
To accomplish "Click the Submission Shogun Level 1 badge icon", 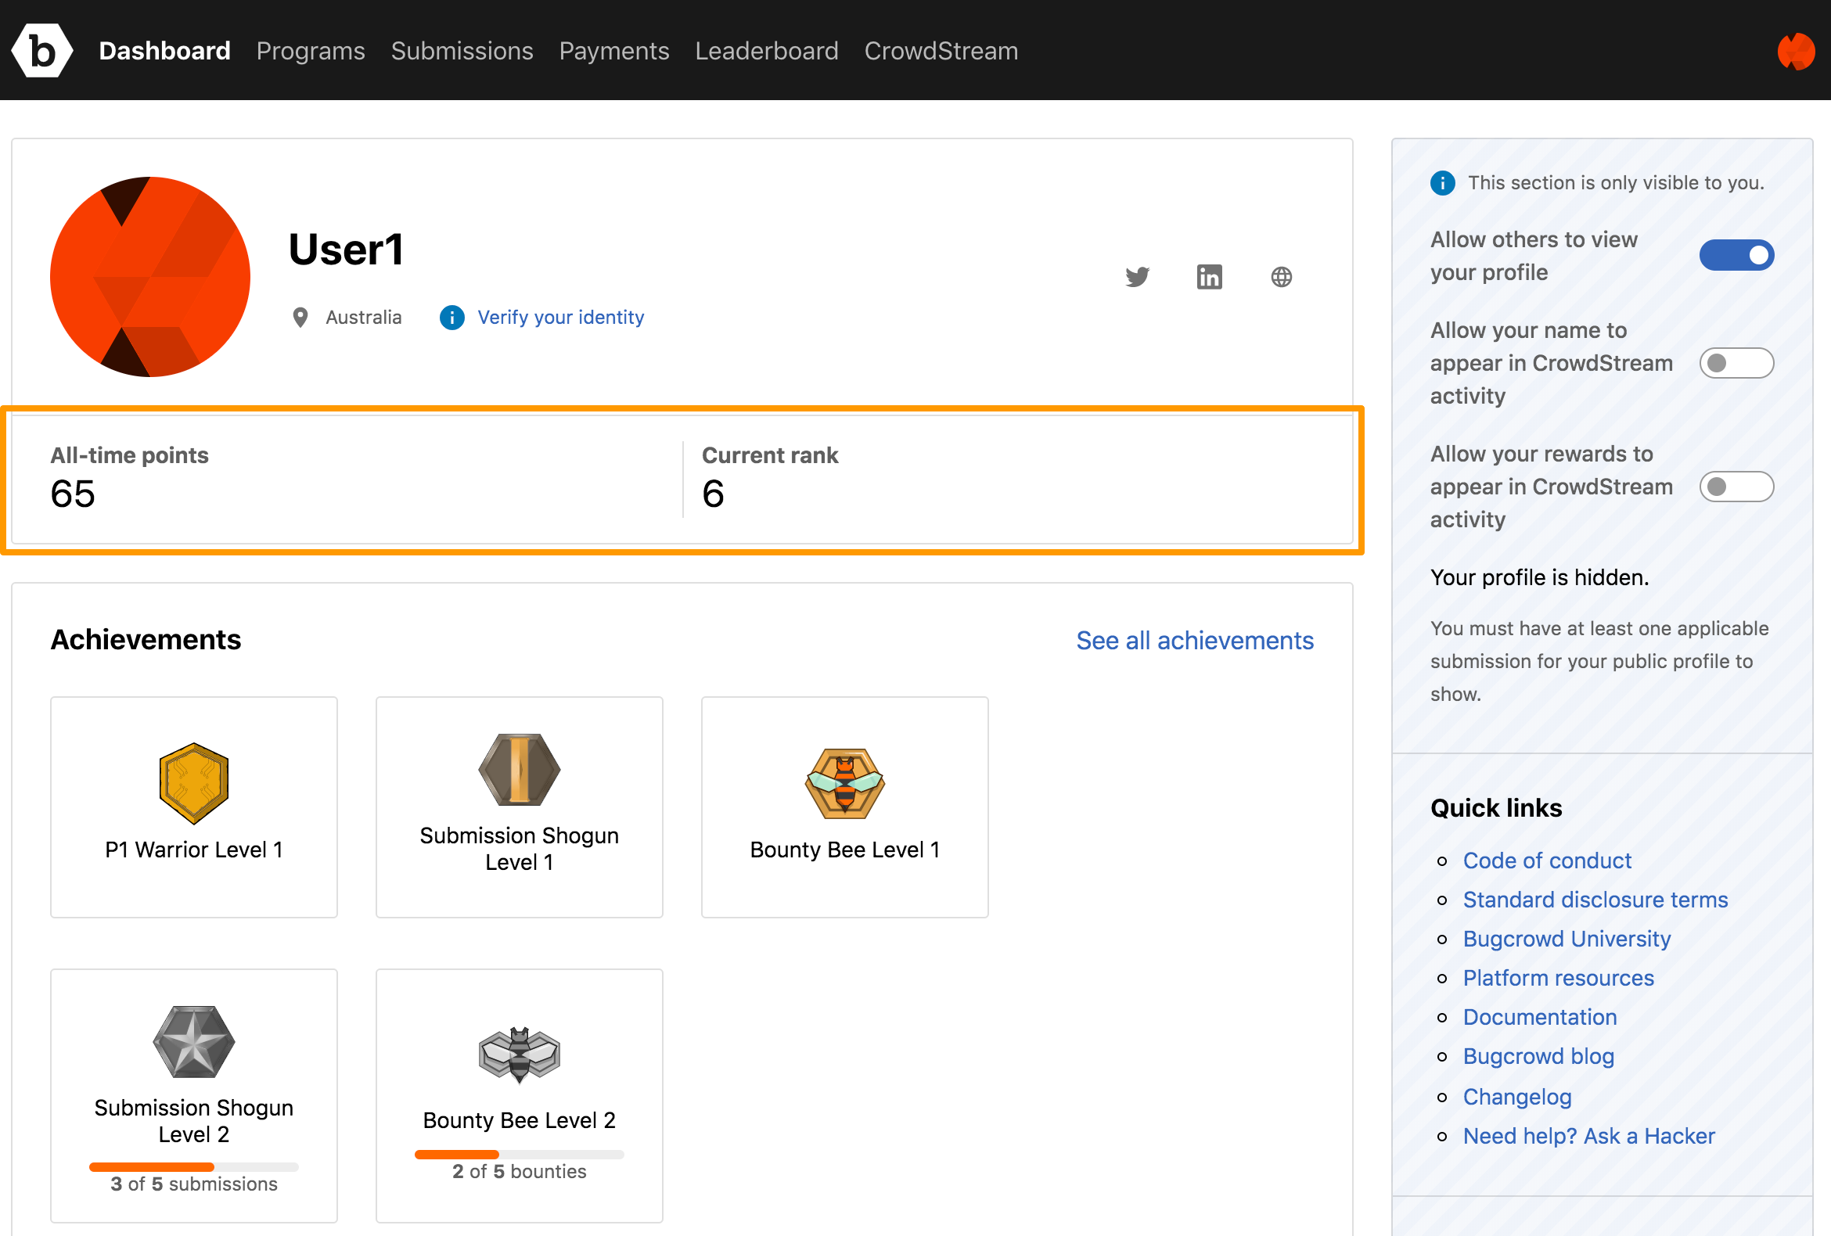I will pos(520,770).
